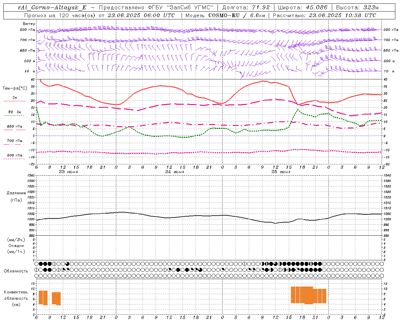This screenshot has height=320, width=400.
Task: Click the "Давление" pressure panel label
Action: (16, 193)
